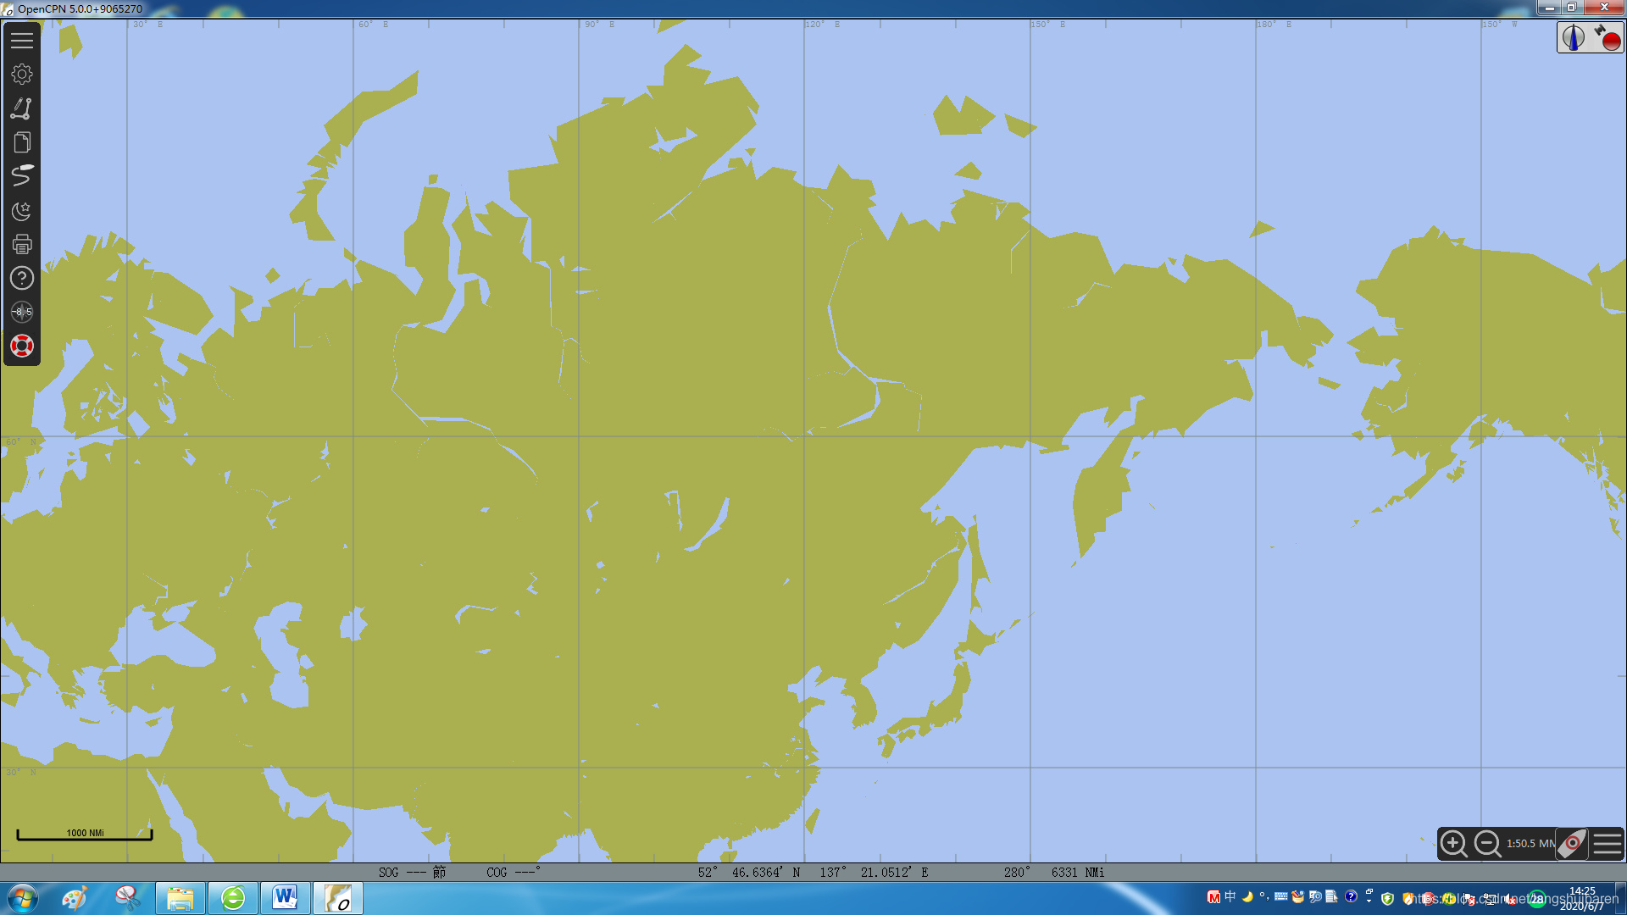Click the magnetic variation compass indicator
This screenshot has width=1627, height=915.
[x=22, y=312]
